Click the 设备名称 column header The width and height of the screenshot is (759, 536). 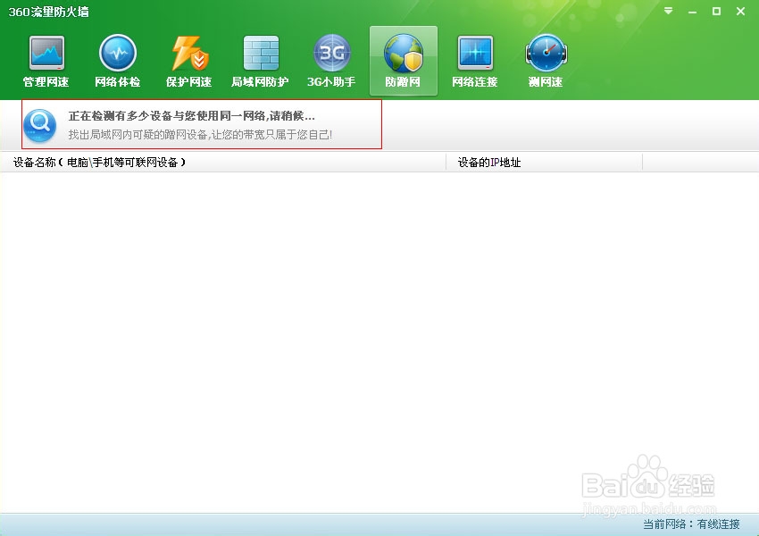222,163
